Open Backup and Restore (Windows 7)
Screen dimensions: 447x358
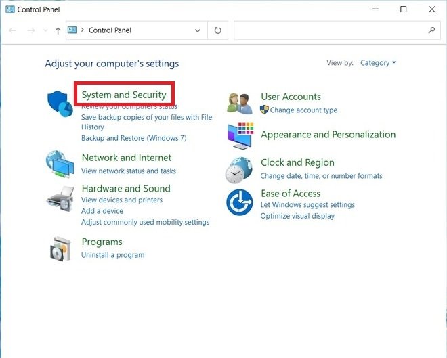point(133,138)
